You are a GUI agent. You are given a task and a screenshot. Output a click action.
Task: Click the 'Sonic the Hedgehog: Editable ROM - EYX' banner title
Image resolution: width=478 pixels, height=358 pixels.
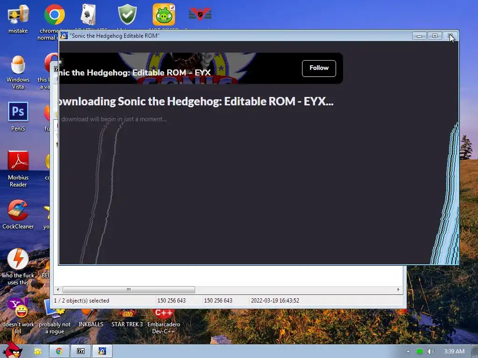[x=135, y=72]
